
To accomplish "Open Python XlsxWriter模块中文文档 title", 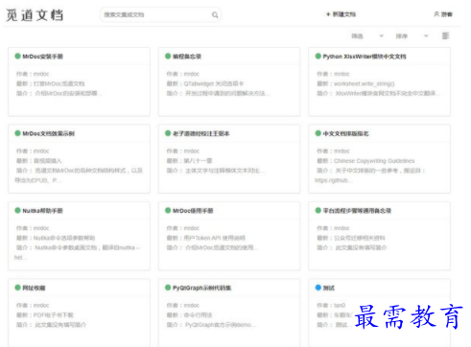I will 365,57.
